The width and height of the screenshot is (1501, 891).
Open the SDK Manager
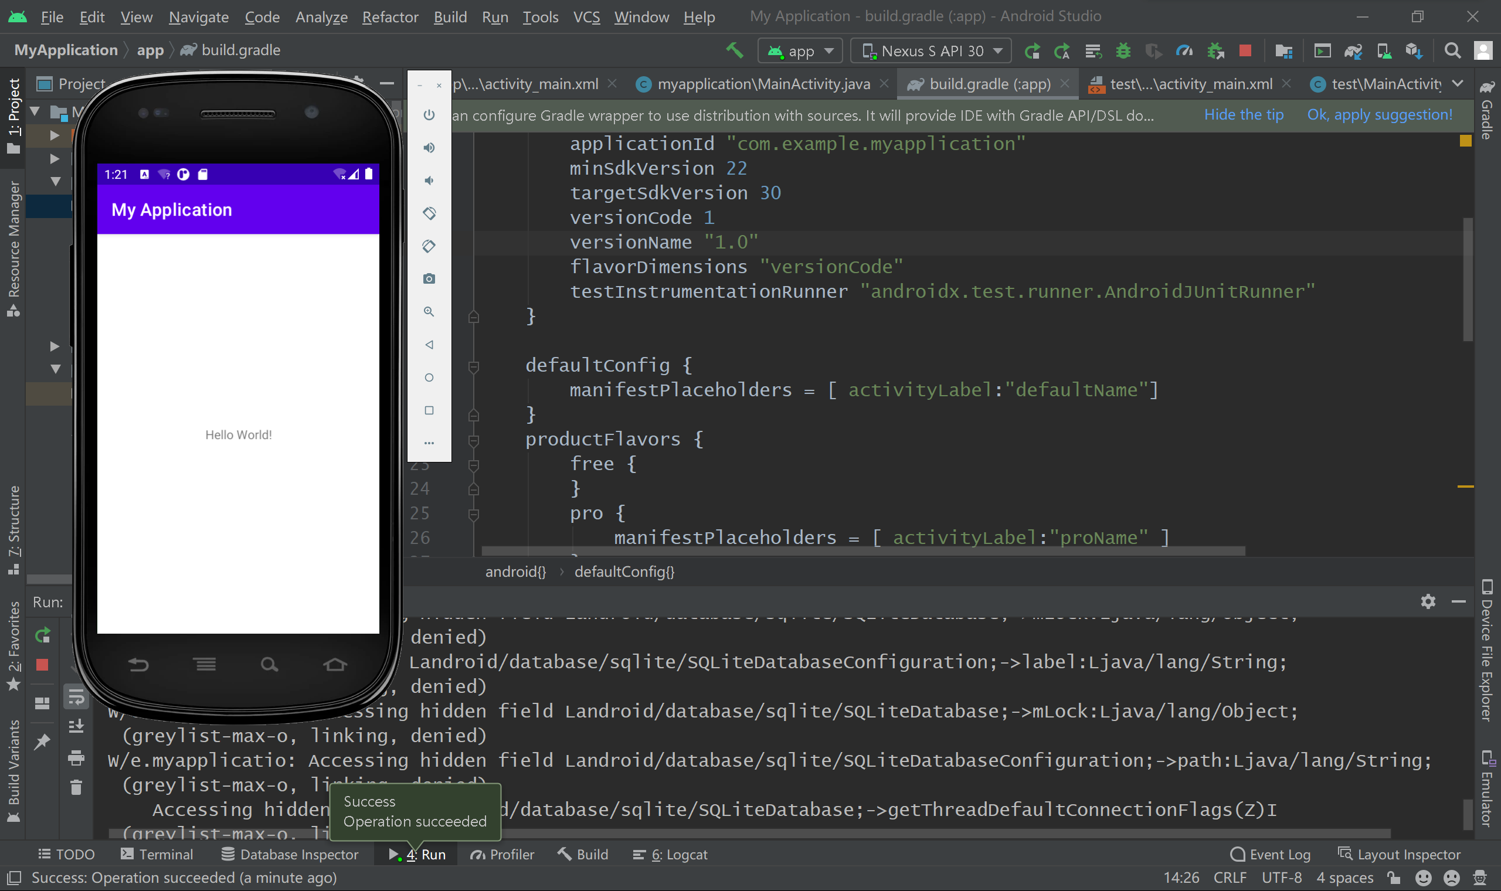coord(1414,50)
